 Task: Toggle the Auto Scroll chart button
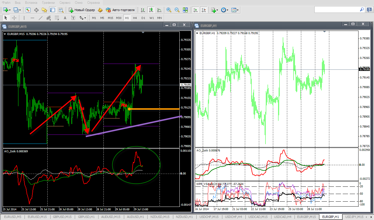pyautogui.click(x=195, y=10)
